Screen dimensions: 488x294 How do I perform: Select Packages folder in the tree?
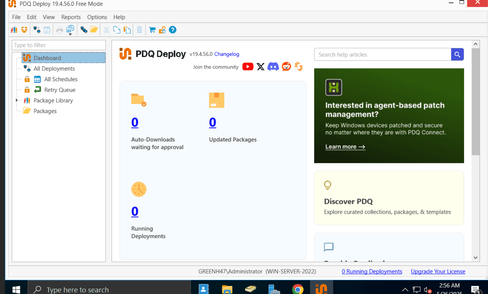point(45,111)
